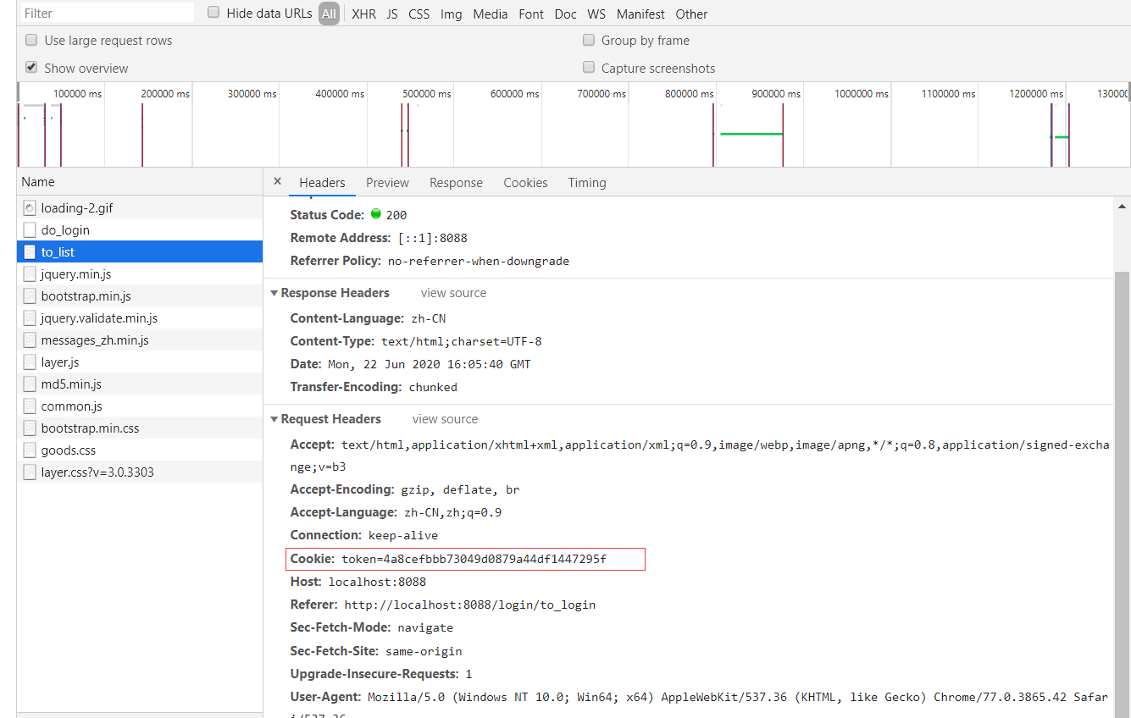Filter requests by CSS

[419, 14]
